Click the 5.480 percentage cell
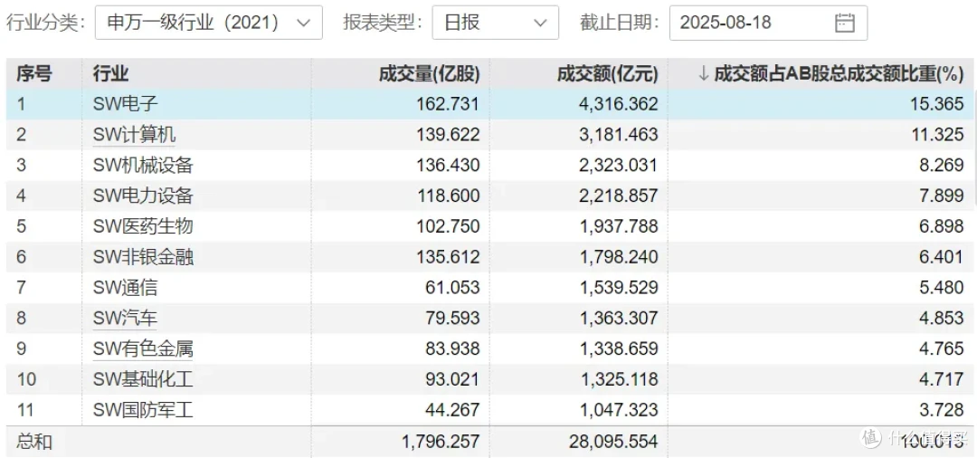The width and height of the screenshot is (977, 458). click(x=942, y=287)
